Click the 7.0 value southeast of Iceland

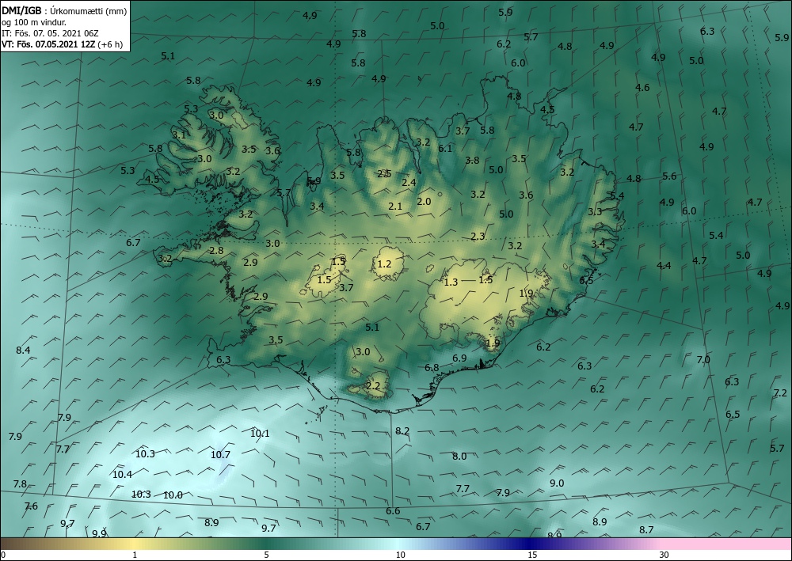pos(703,360)
